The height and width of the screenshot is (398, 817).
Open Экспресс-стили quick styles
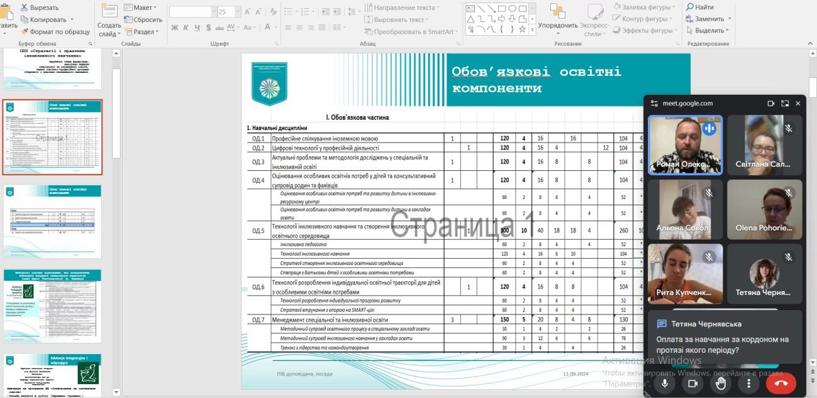594,19
